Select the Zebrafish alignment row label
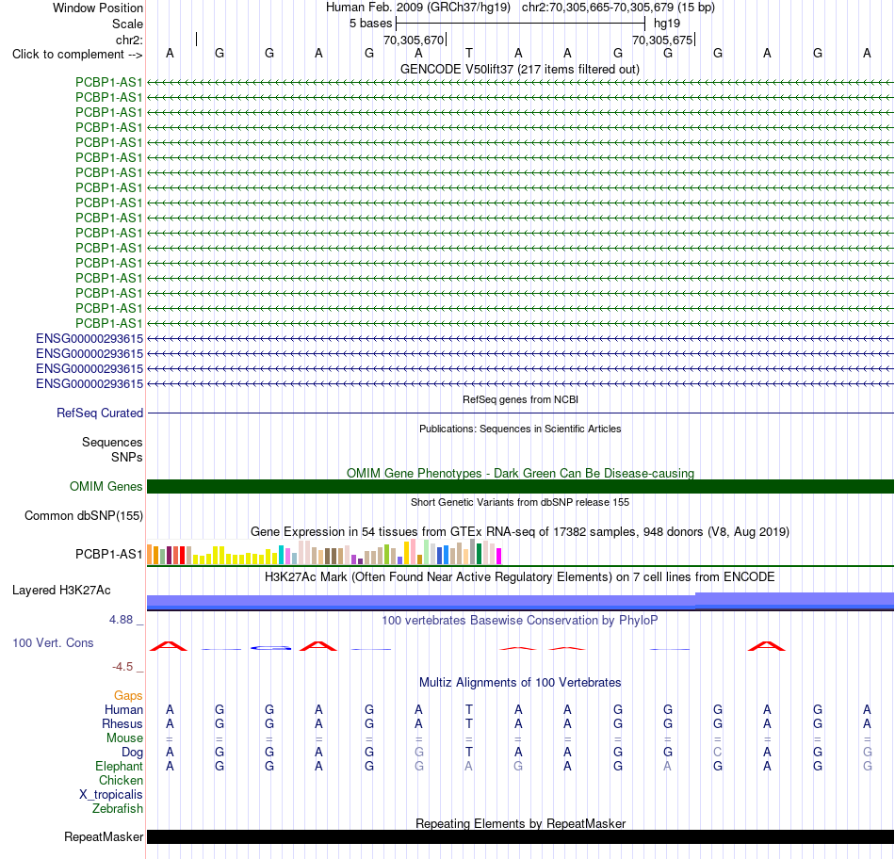Image resolution: width=895 pixels, height=859 pixels. [118, 809]
